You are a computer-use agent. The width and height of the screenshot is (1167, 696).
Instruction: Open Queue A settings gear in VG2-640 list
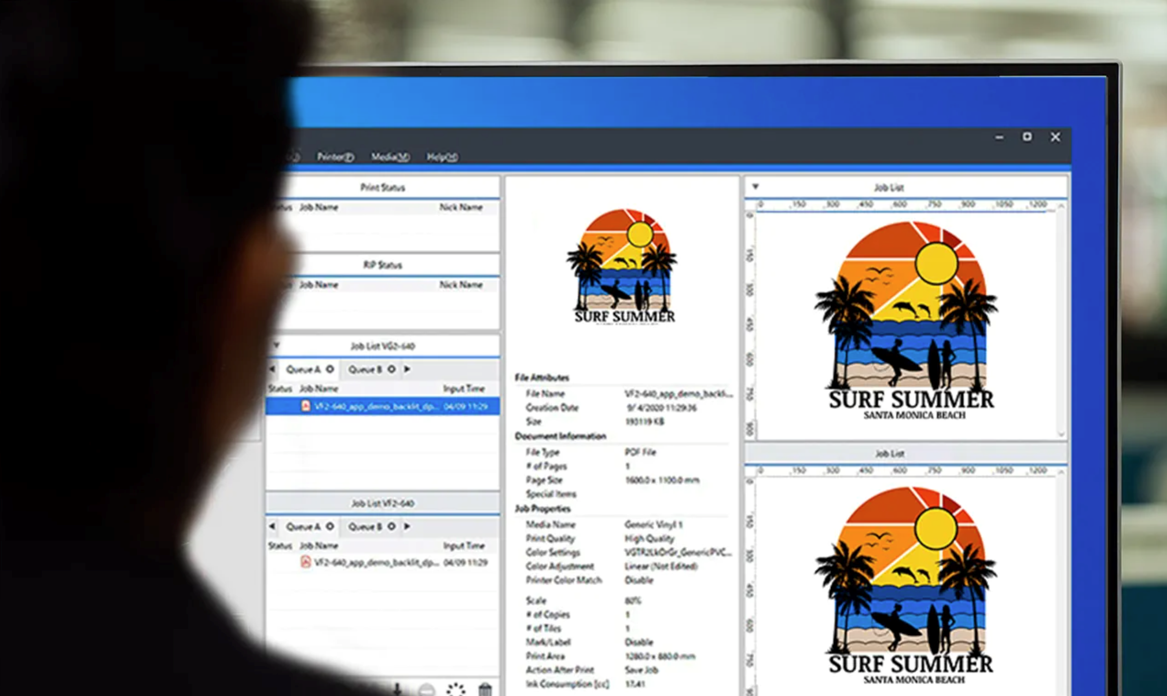tap(330, 369)
